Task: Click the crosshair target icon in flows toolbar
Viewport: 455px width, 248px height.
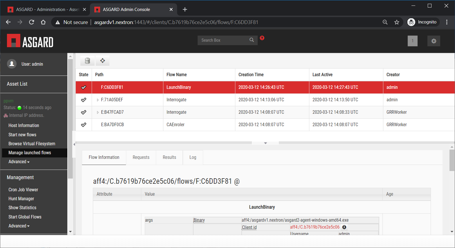Action: pyautogui.click(x=102, y=60)
